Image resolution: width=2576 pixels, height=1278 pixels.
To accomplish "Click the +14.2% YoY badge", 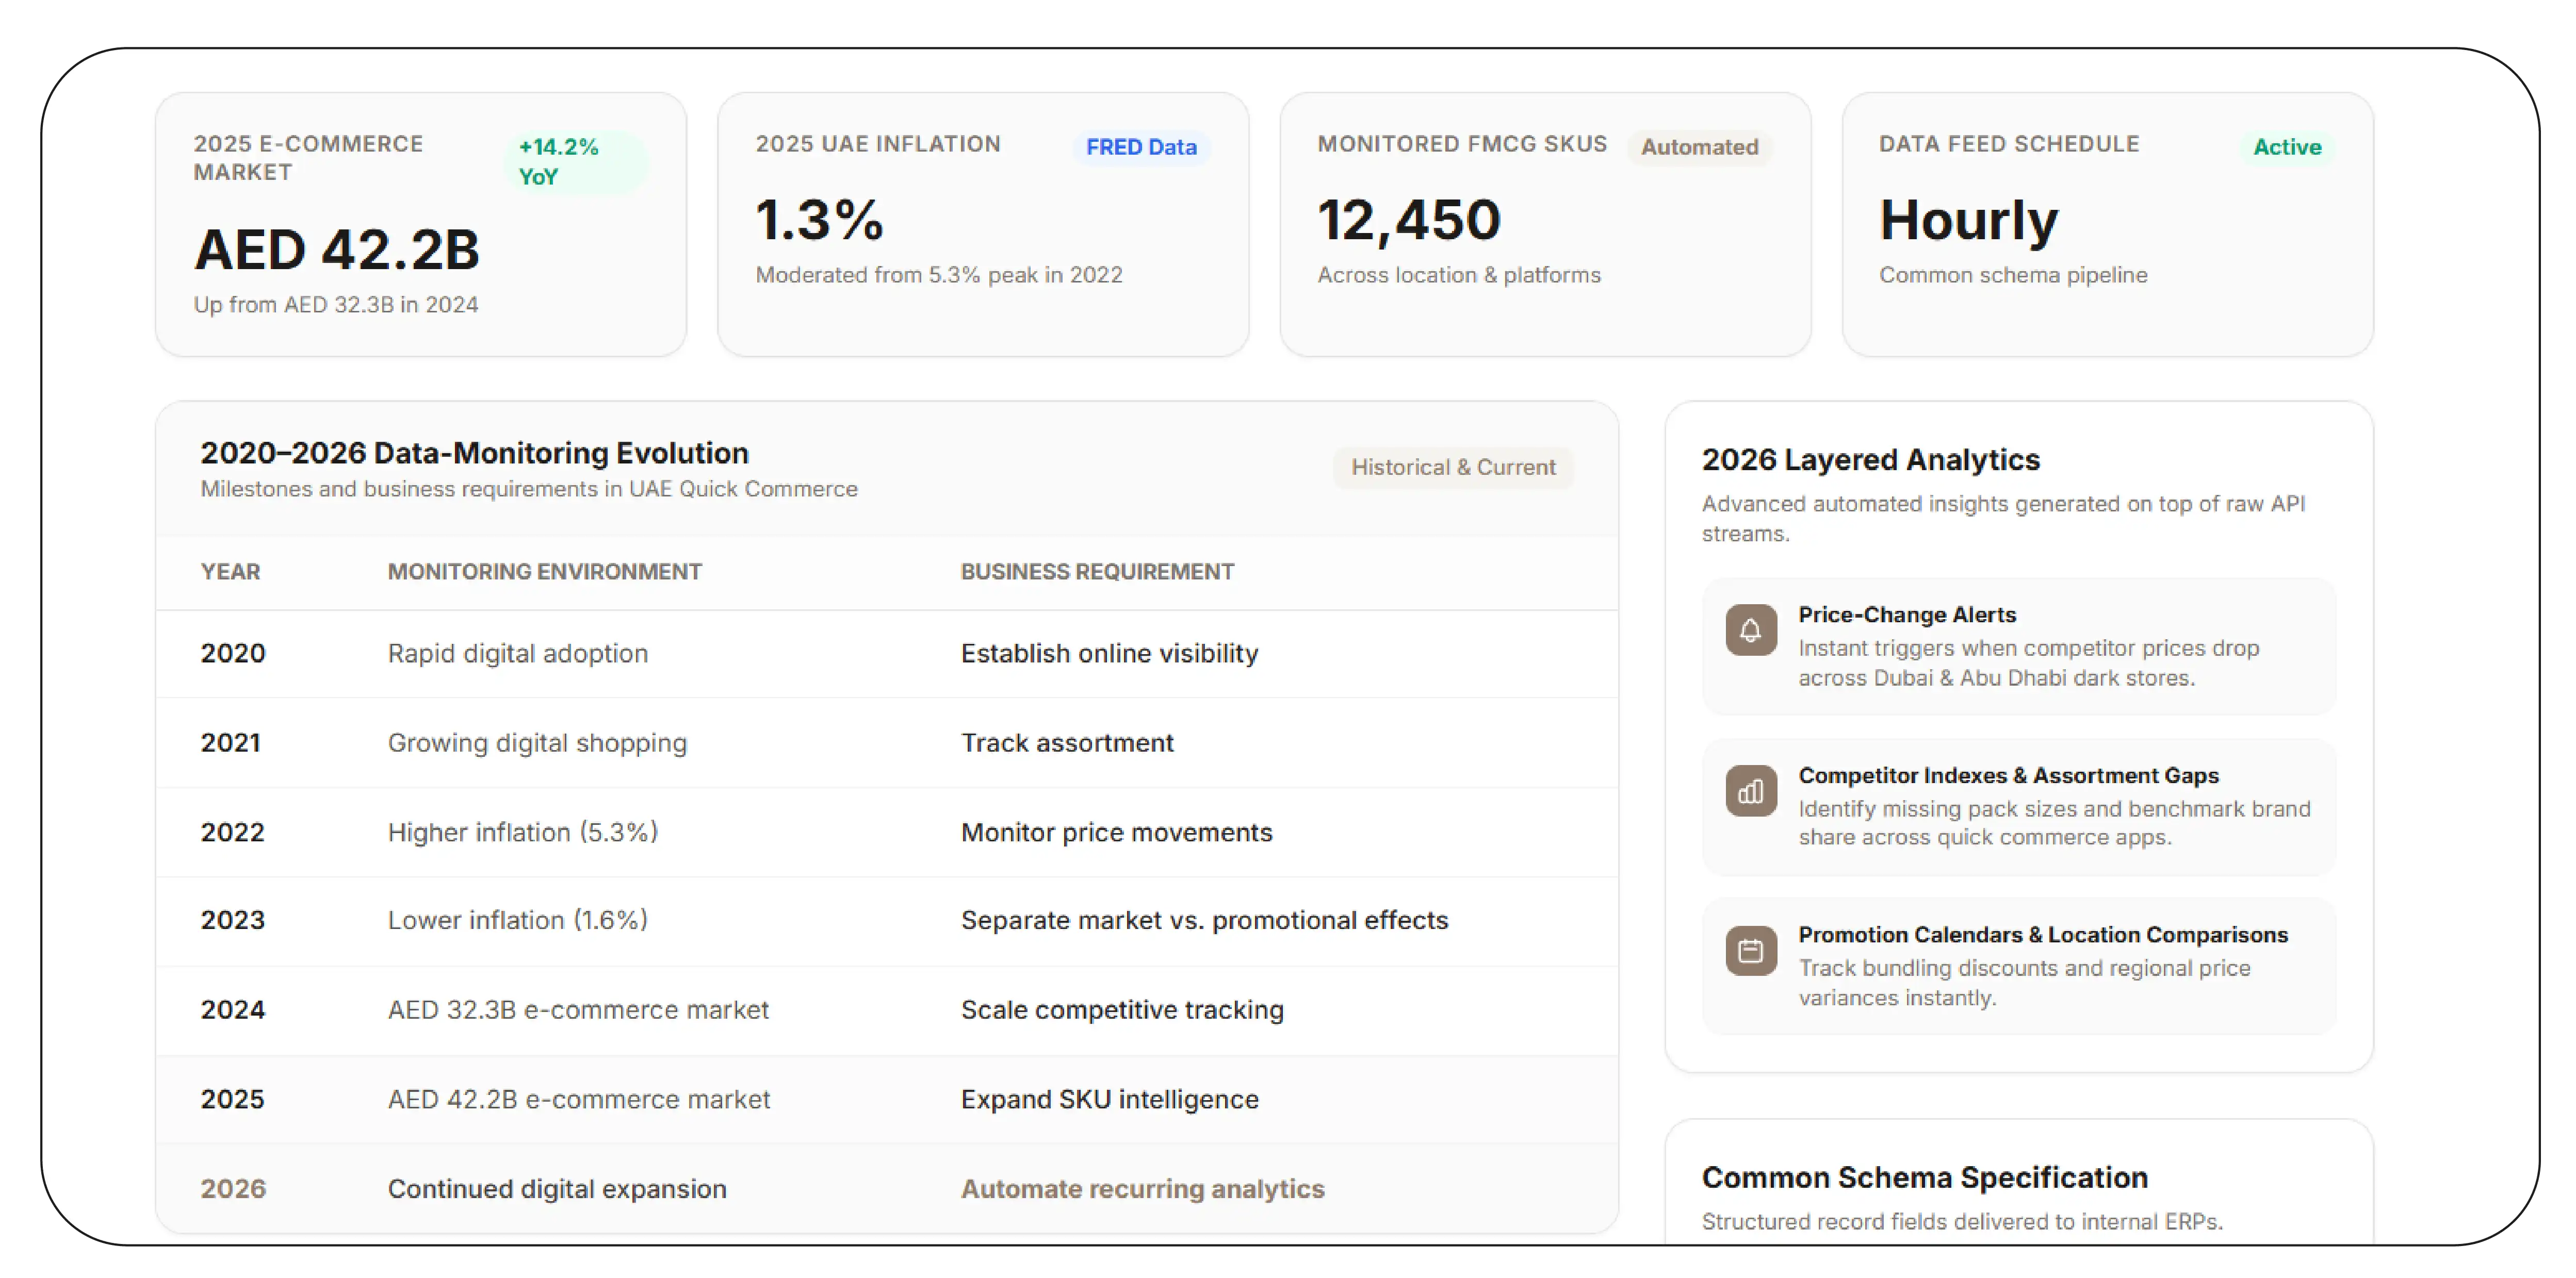I will [x=576, y=162].
